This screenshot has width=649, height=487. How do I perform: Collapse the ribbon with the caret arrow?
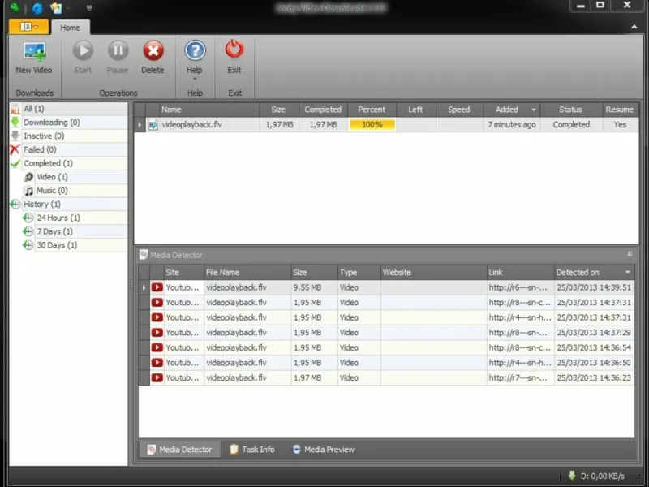coord(634,27)
